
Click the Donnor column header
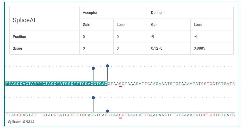[x=157, y=13]
